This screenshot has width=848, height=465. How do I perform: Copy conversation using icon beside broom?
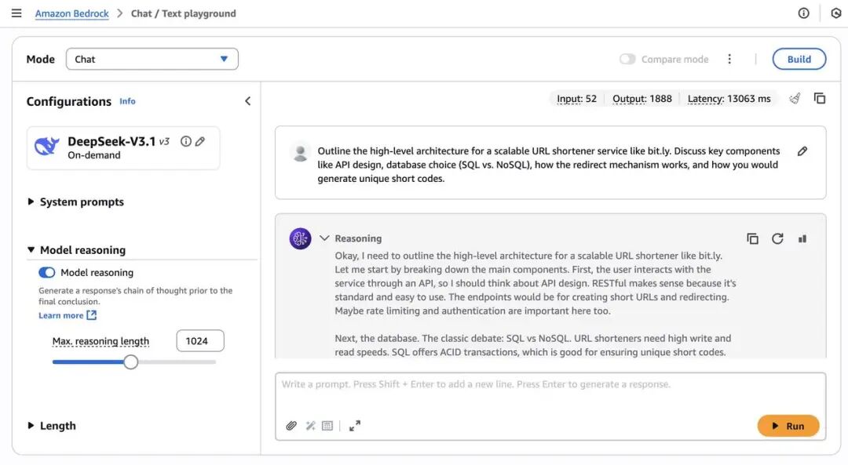[x=820, y=98]
